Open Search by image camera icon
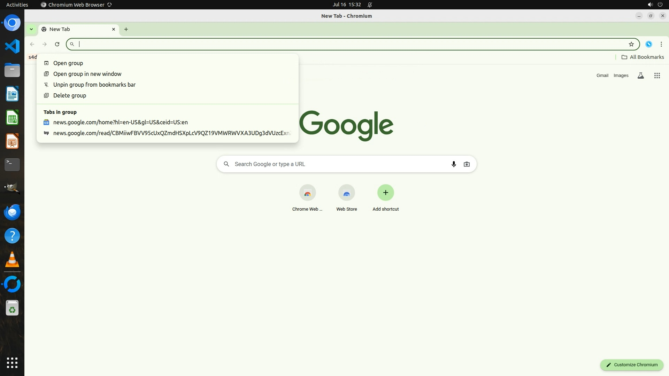The width and height of the screenshot is (669, 376). tap(467, 164)
